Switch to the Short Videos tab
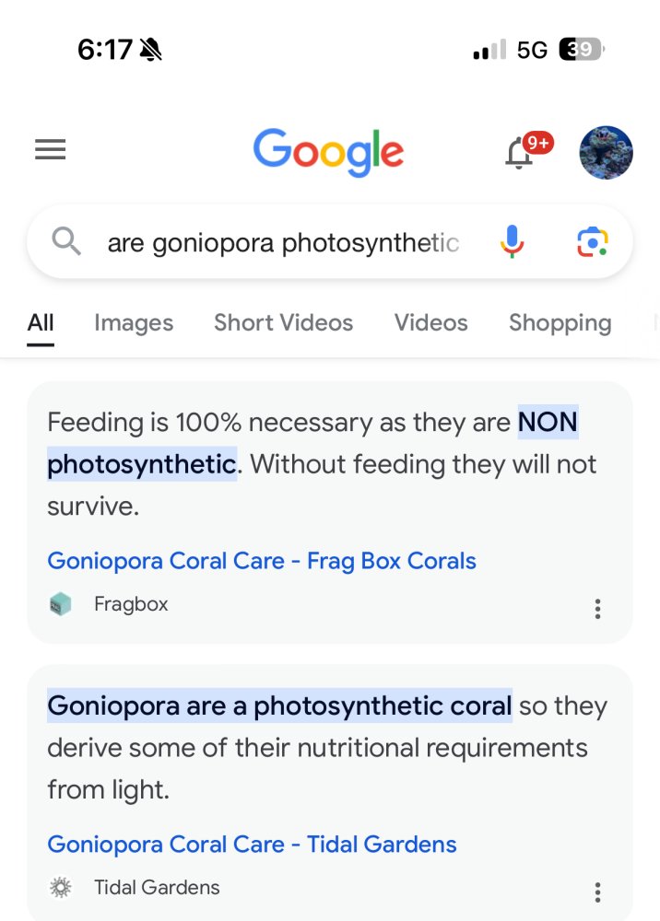This screenshot has width=660, height=921. click(x=283, y=323)
